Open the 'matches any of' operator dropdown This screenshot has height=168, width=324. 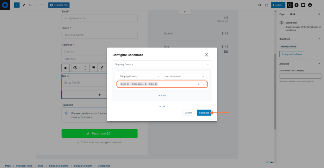184,76
